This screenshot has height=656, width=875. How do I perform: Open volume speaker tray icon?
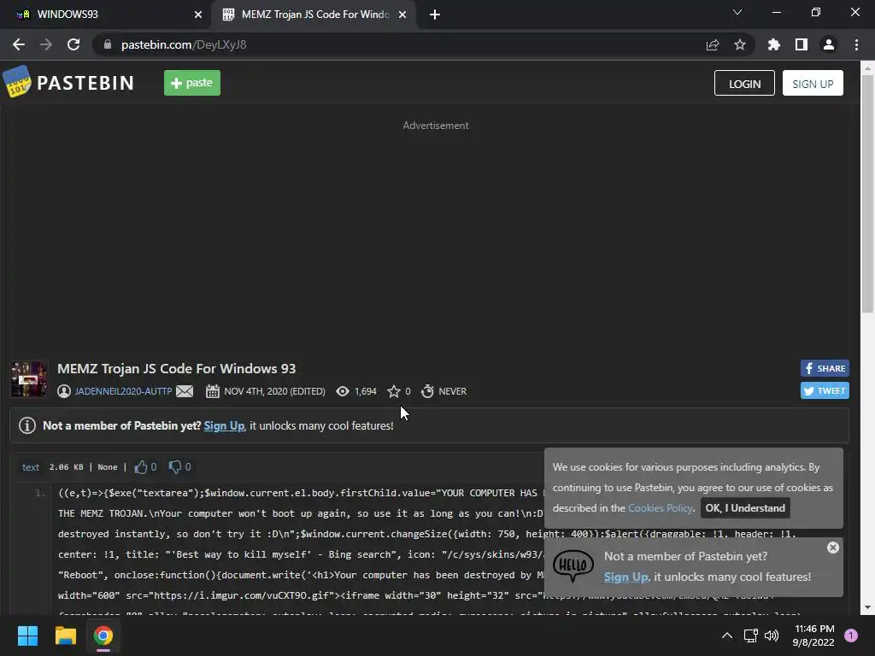pos(772,635)
